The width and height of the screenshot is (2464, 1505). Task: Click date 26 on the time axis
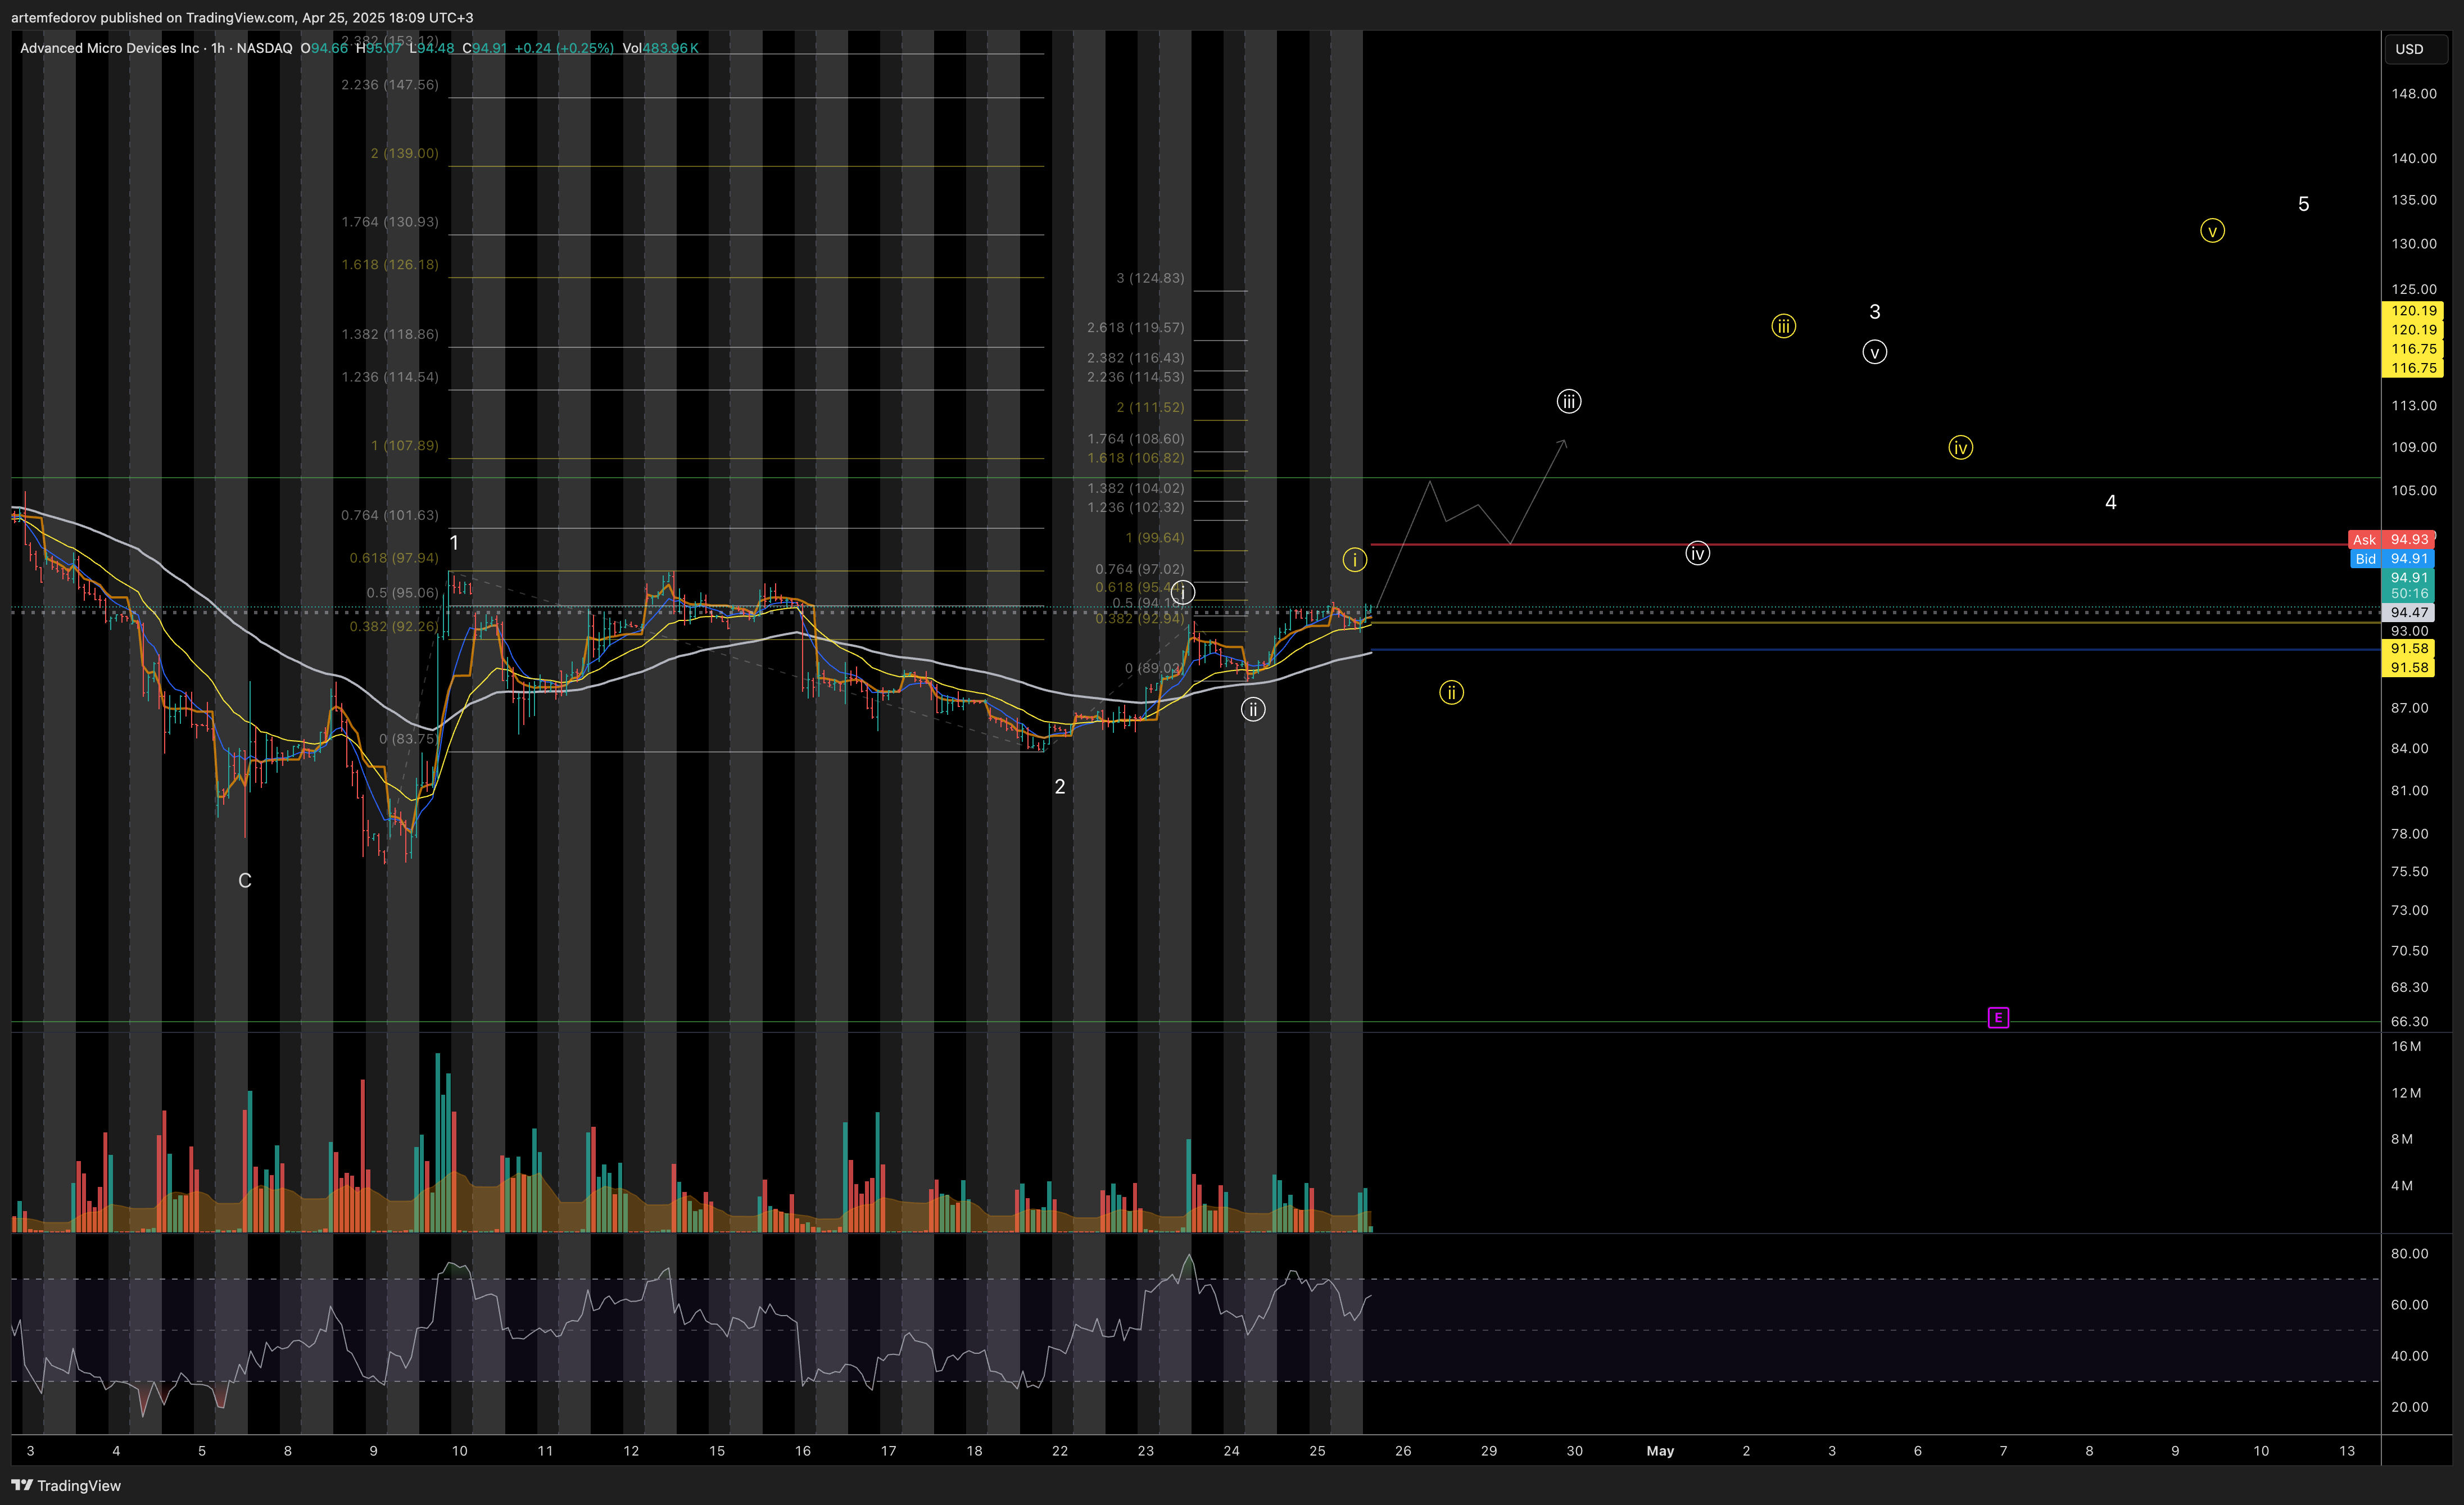point(1403,1451)
